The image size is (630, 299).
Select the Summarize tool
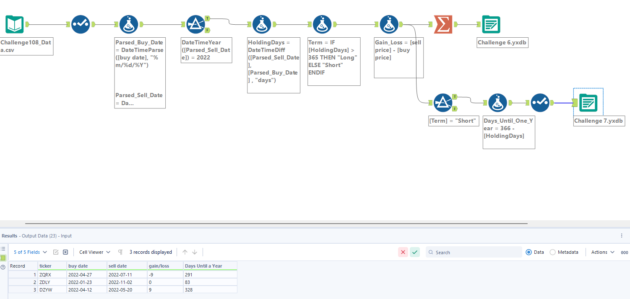pyautogui.click(x=443, y=24)
